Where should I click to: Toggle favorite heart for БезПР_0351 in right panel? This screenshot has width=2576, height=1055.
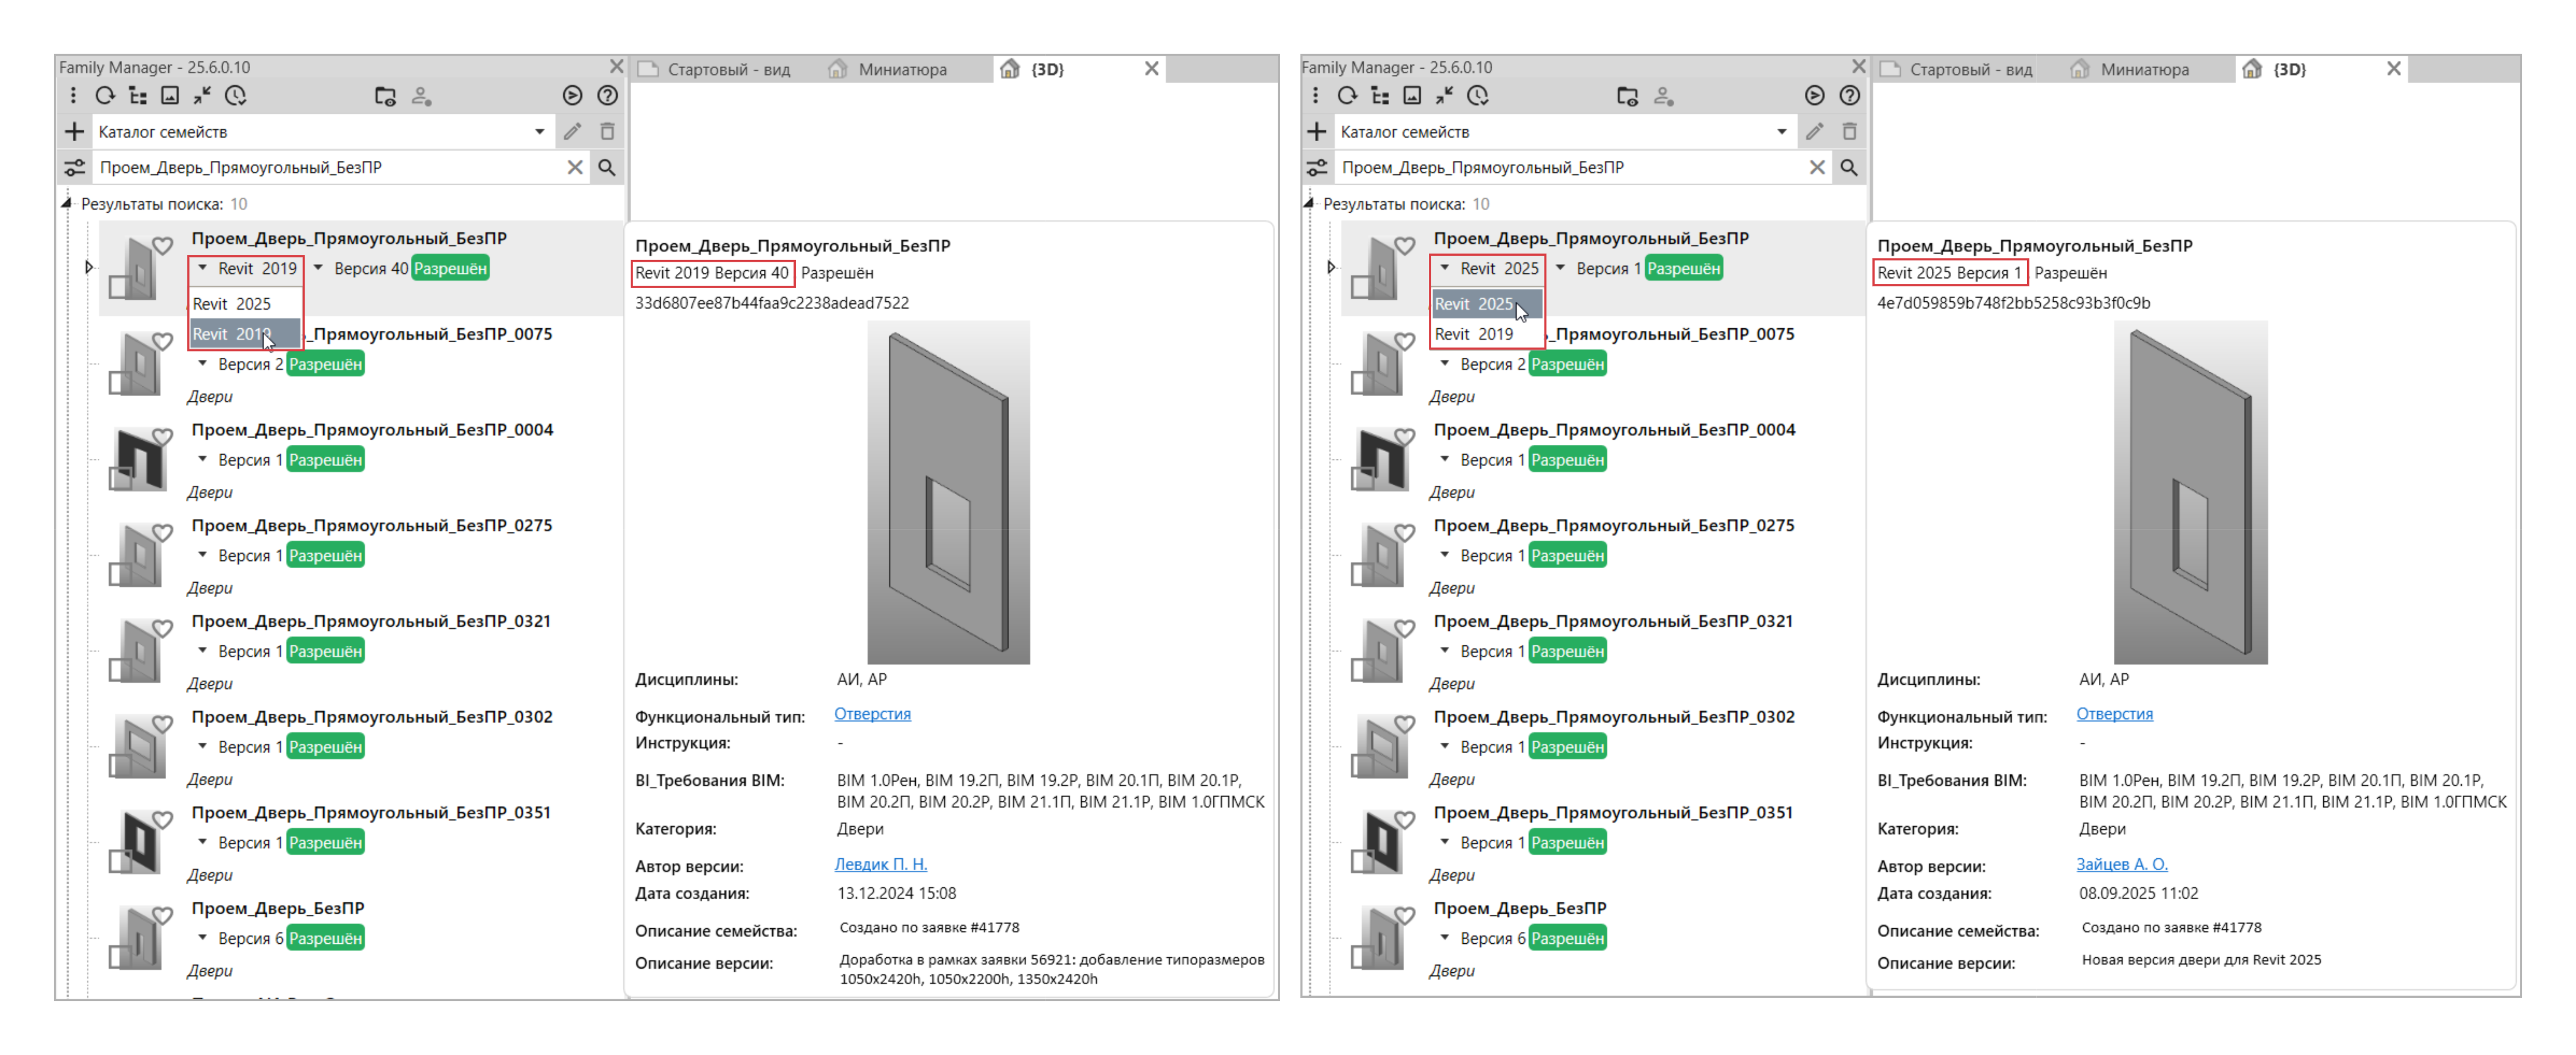[x=1404, y=820]
